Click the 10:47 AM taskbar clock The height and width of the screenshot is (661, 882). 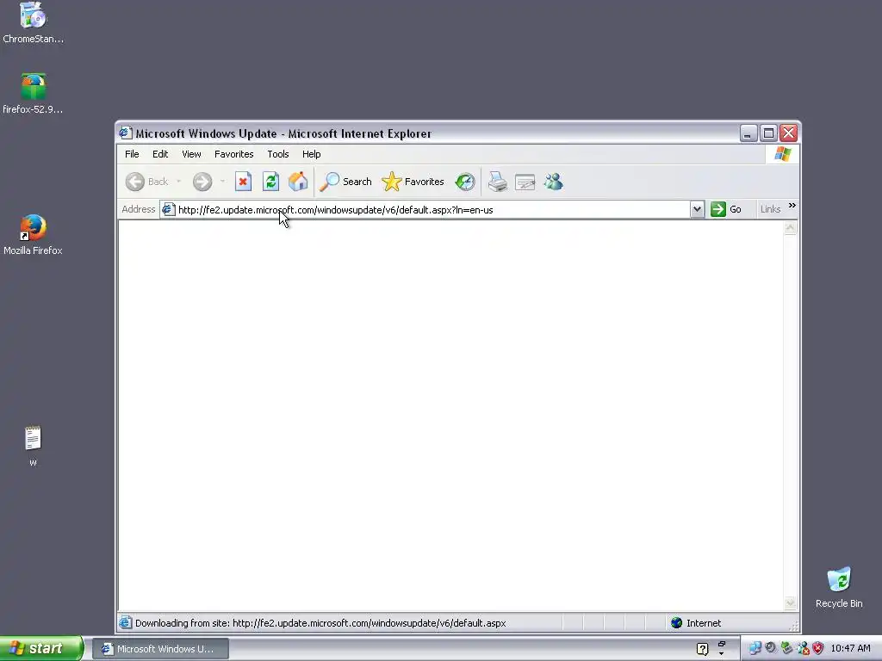click(850, 648)
